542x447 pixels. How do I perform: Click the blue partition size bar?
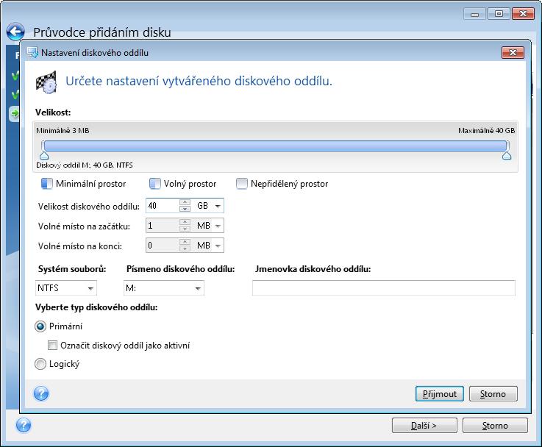tap(275, 146)
